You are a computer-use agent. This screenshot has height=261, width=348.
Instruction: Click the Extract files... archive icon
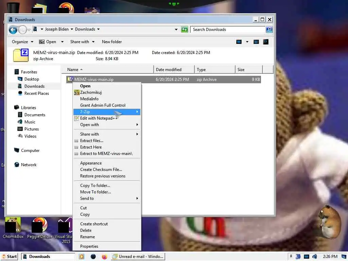point(76,141)
